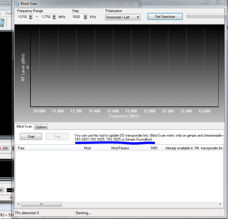228x219 pixels.
Task: Start the blind scan
Action: pyautogui.click(x=31, y=137)
